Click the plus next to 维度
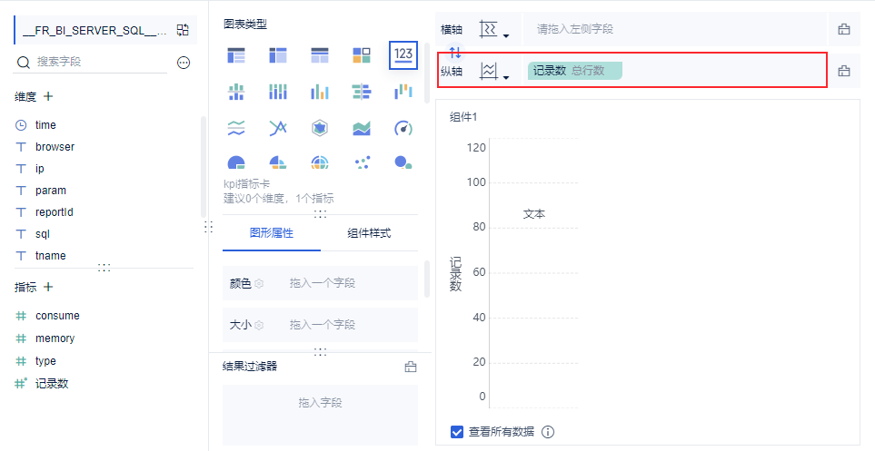Screen dimensions: 875x451 pos(48,96)
